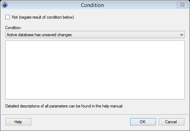Click the KeePass lock icon in title bar
The width and height of the screenshot is (190, 131).
click(5, 5)
